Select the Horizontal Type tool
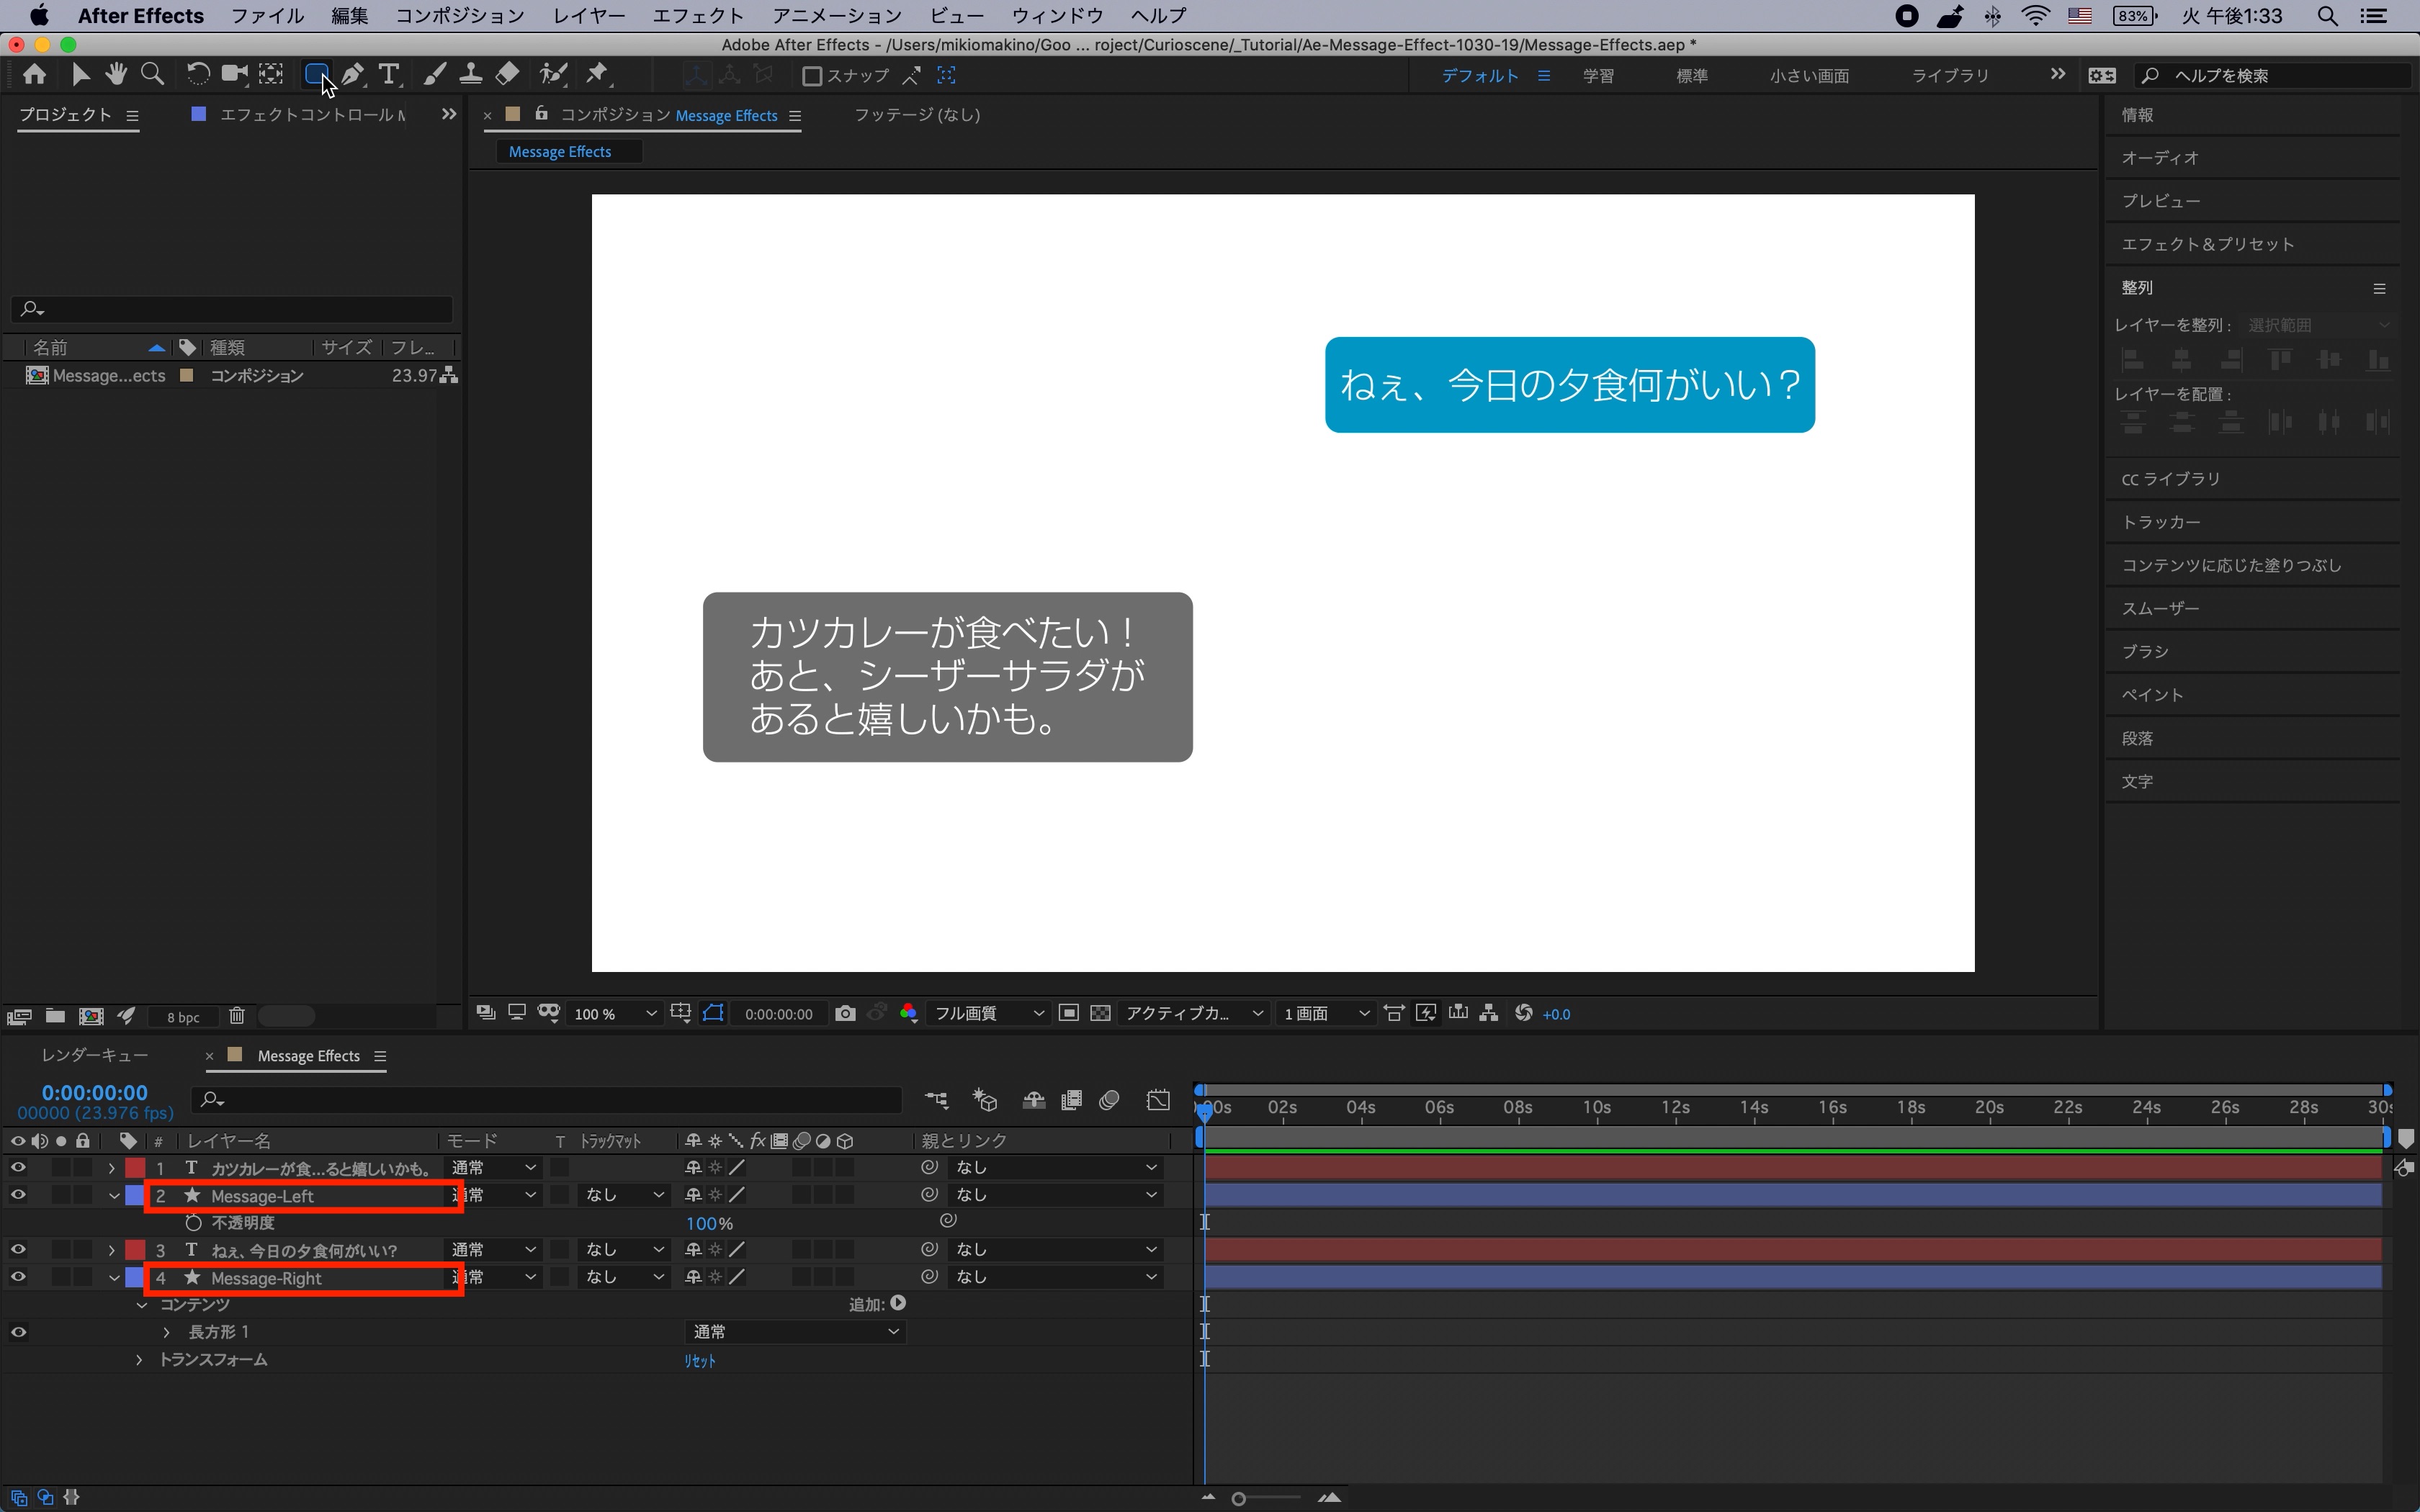 (389, 74)
